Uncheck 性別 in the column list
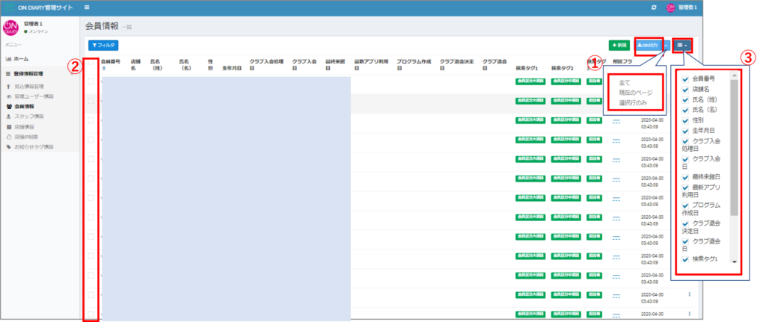766x322 pixels. click(686, 117)
